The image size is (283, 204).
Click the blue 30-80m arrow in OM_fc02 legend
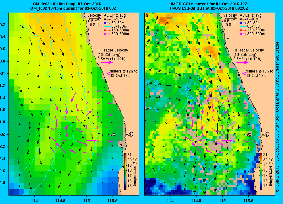coord(107,23)
